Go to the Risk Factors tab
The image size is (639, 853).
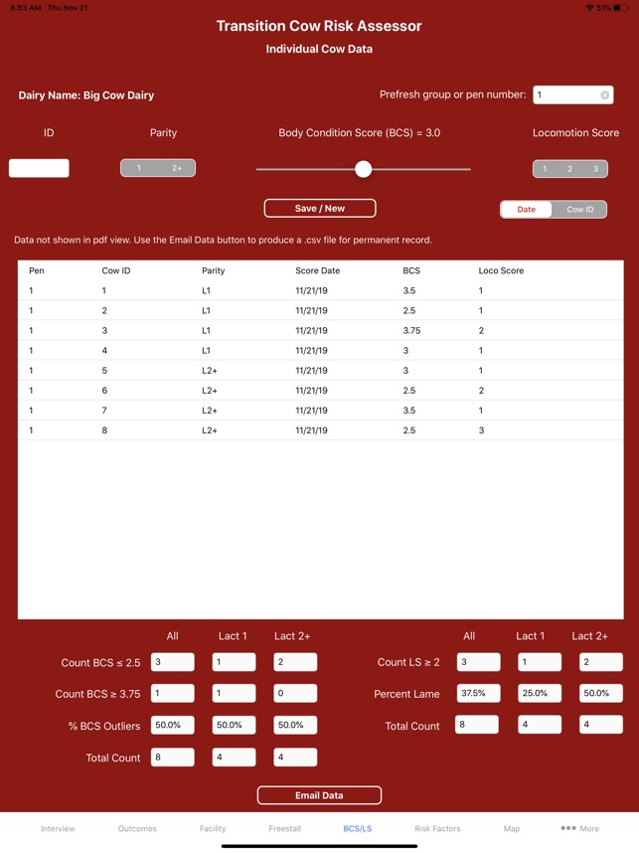437,828
